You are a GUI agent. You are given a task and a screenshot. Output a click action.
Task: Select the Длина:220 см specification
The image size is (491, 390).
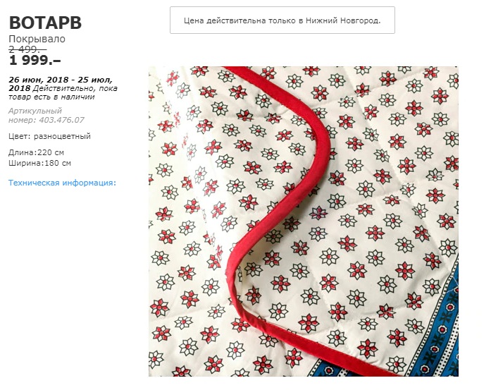pos(36,152)
